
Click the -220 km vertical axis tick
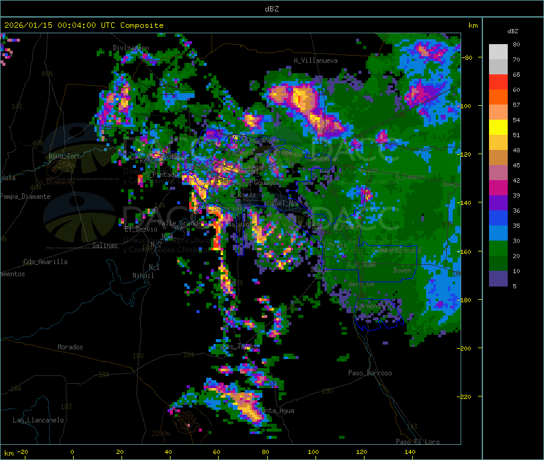tap(464, 397)
